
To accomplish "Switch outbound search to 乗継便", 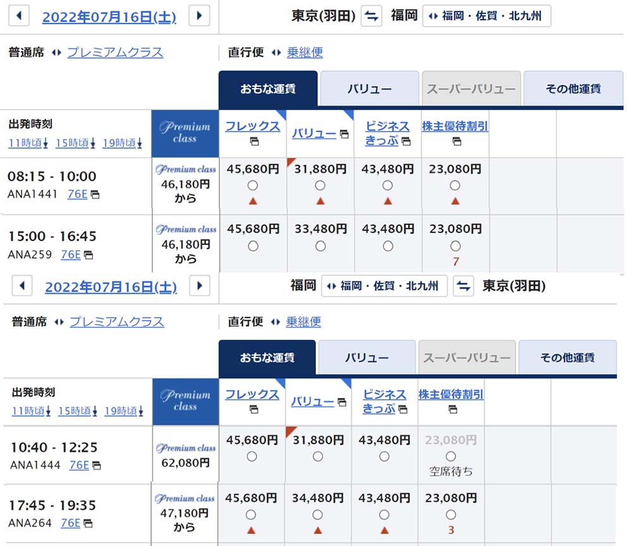I will click(305, 53).
